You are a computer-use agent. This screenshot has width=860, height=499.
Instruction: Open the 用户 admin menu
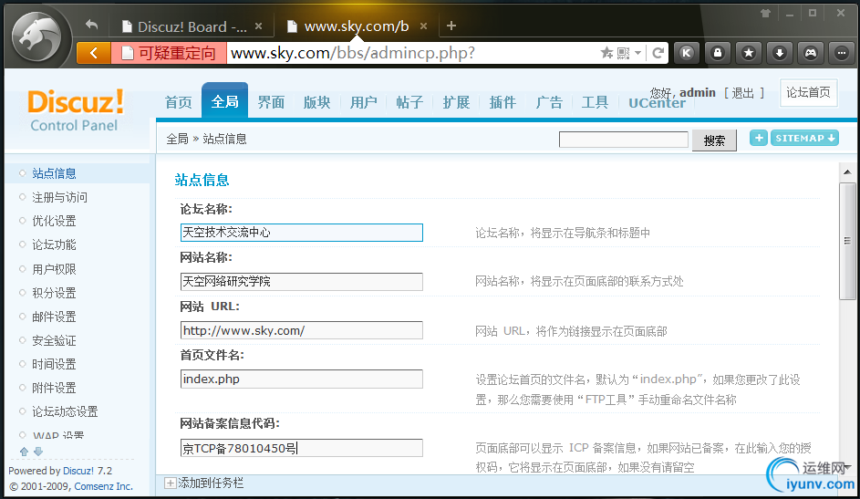[x=363, y=102]
